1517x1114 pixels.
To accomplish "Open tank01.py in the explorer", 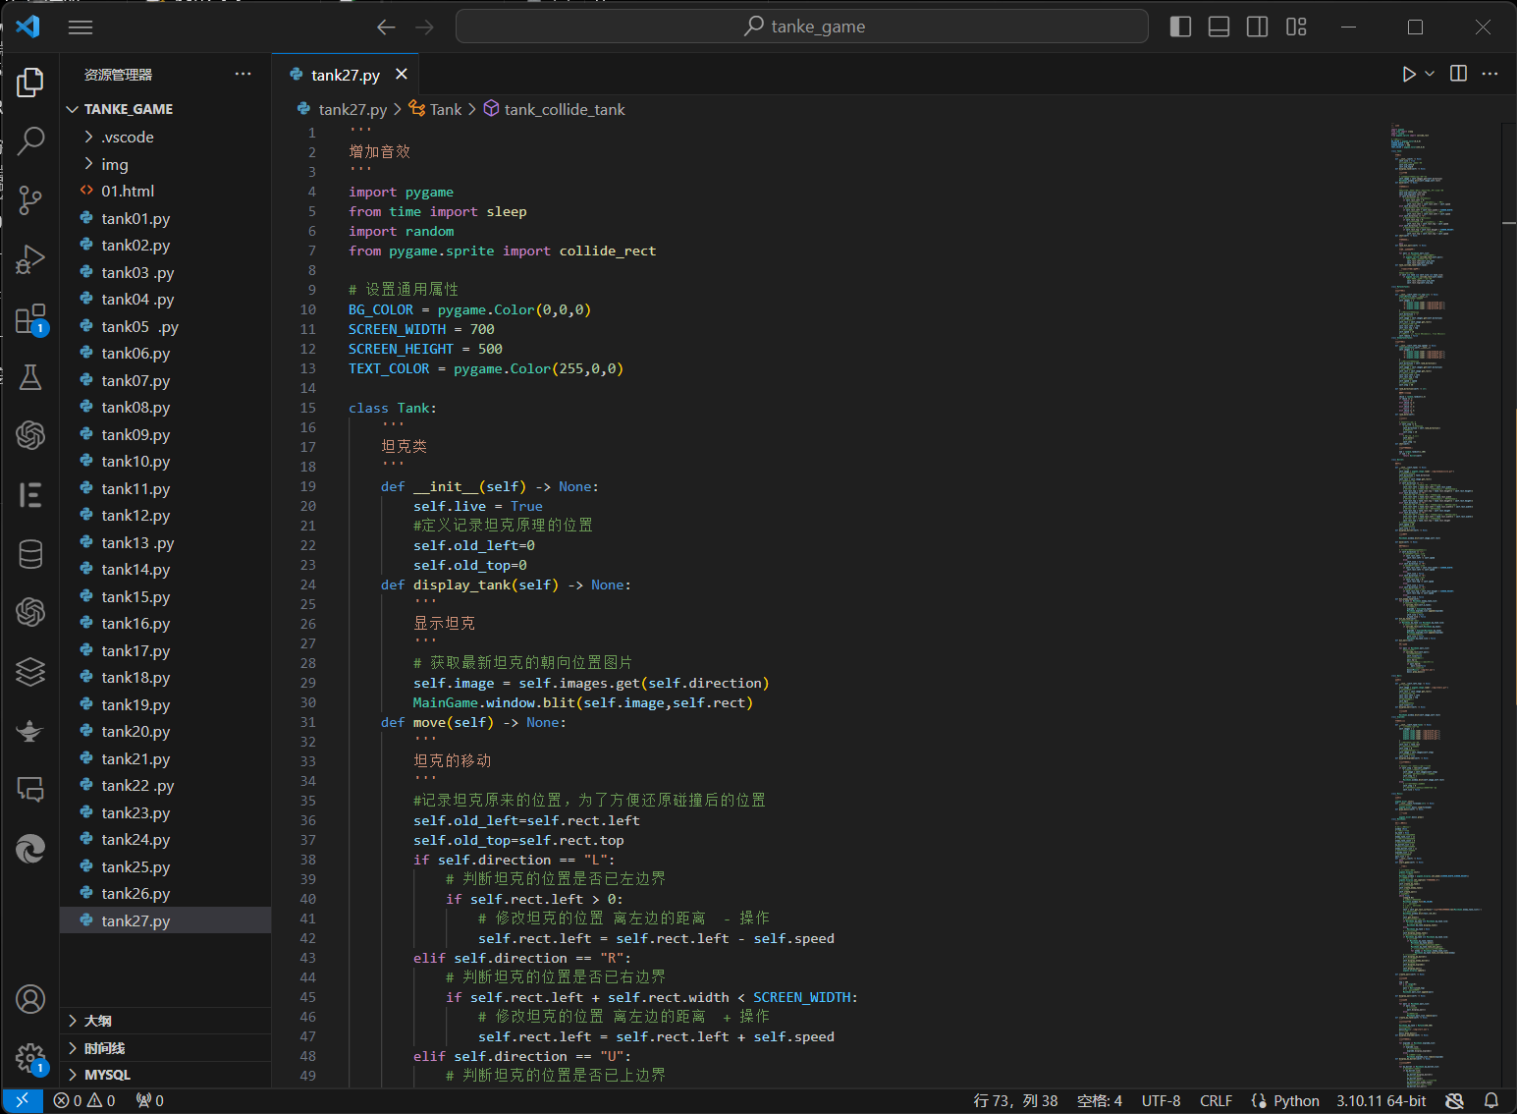I will [165, 218].
